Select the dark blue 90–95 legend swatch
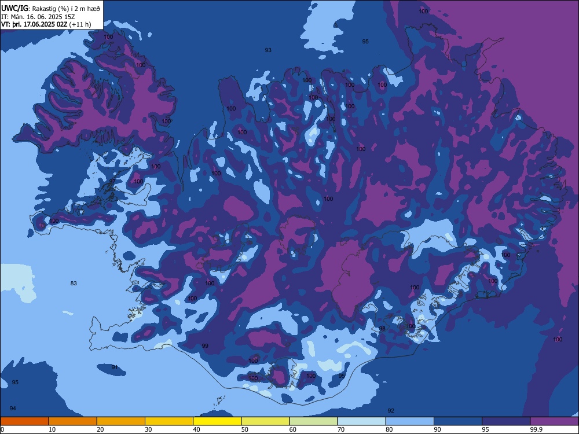Viewport: 579px width, 434px height. [x=458, y=421]
